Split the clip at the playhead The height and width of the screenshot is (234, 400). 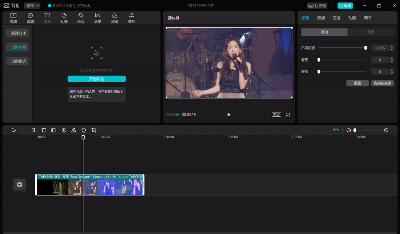click(x=34, y=130)
